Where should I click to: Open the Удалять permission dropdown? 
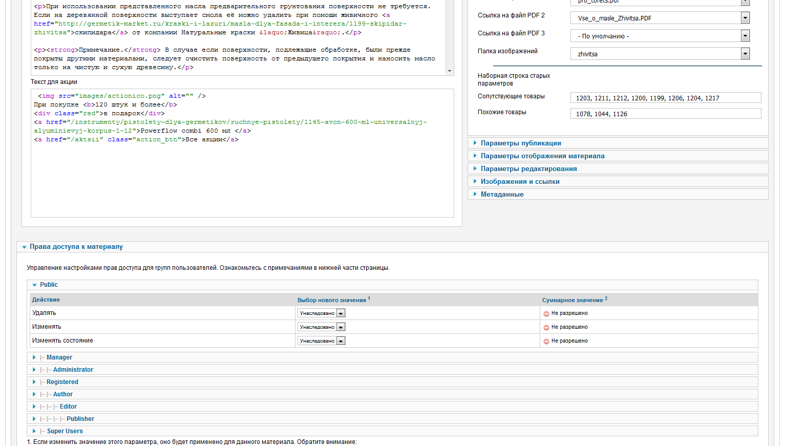point(322,313)
